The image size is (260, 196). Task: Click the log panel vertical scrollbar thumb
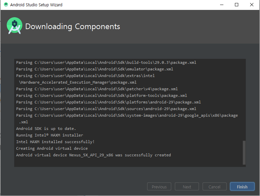coord(244,152)
